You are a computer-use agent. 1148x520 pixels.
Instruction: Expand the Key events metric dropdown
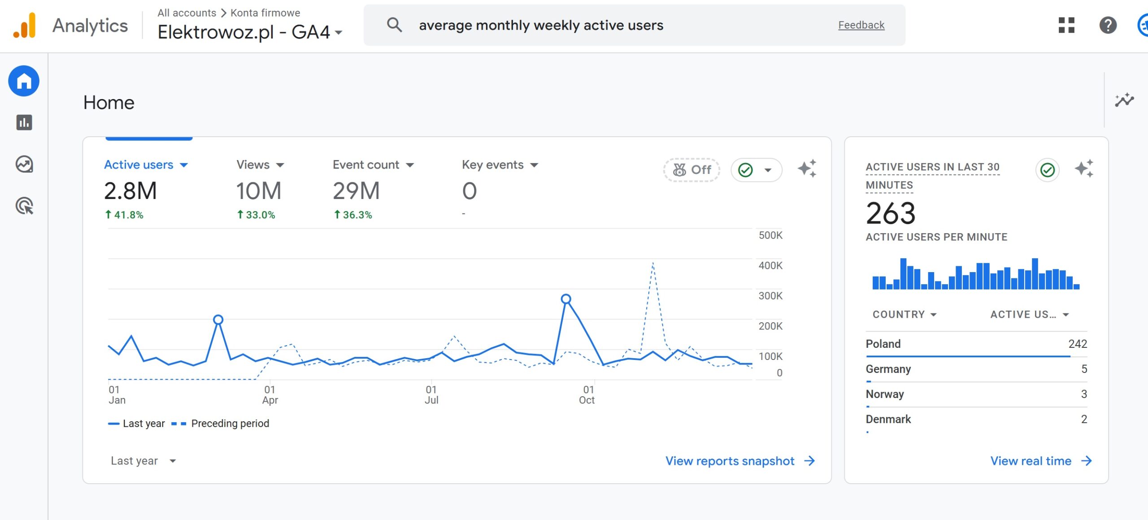(534, 165)
